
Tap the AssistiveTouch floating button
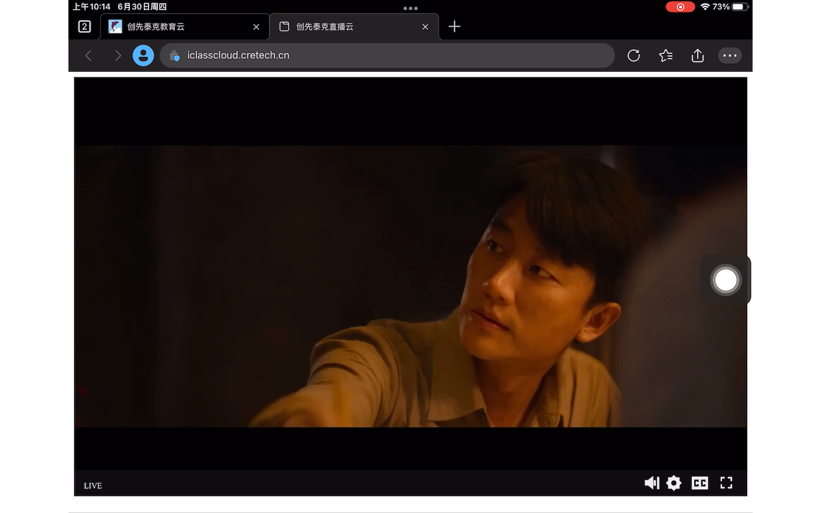(x=725, y=280)
